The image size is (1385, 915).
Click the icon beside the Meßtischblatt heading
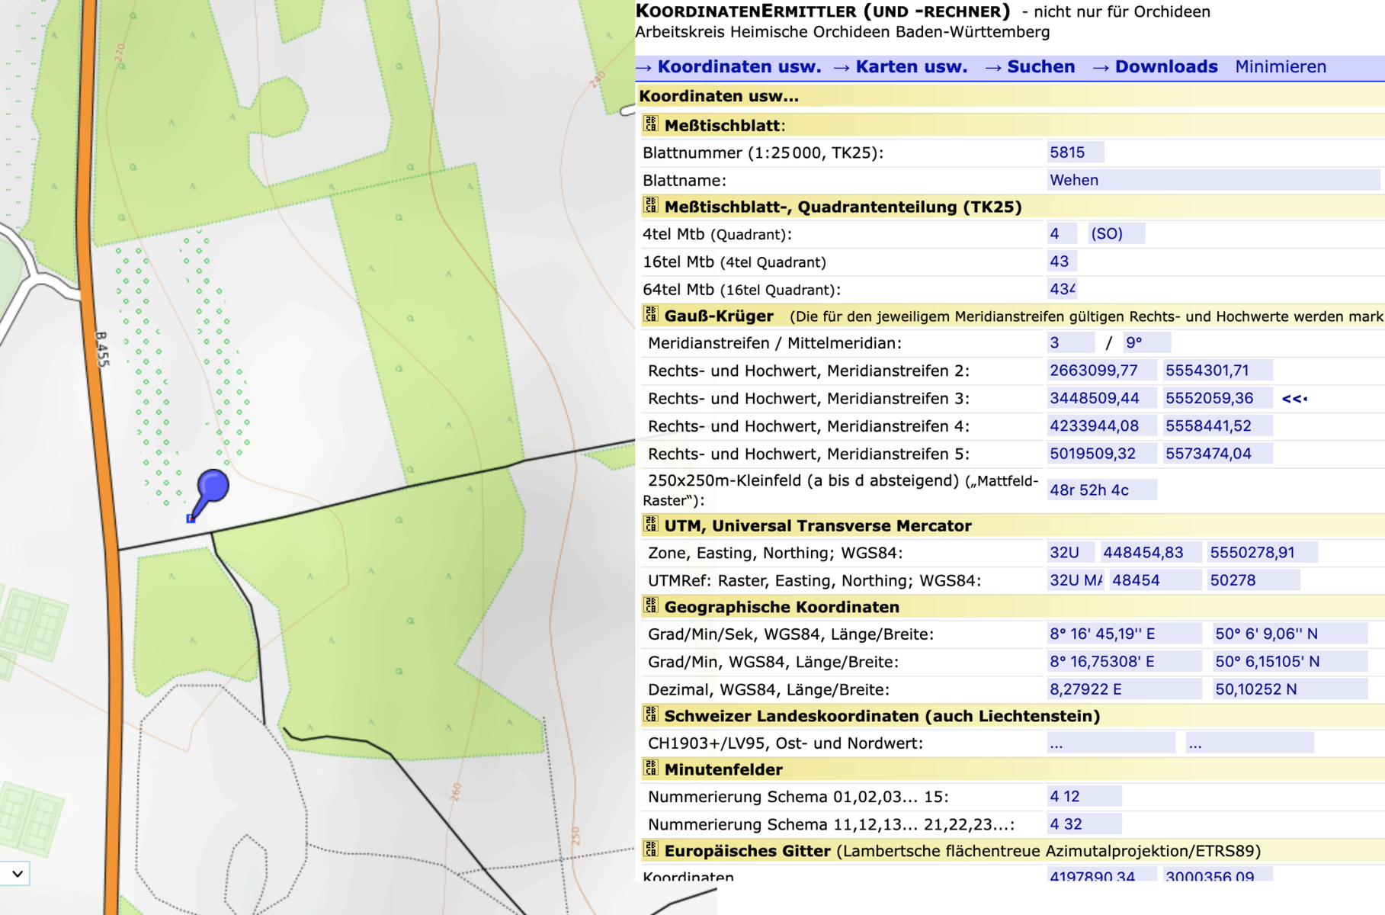[650, 124]
